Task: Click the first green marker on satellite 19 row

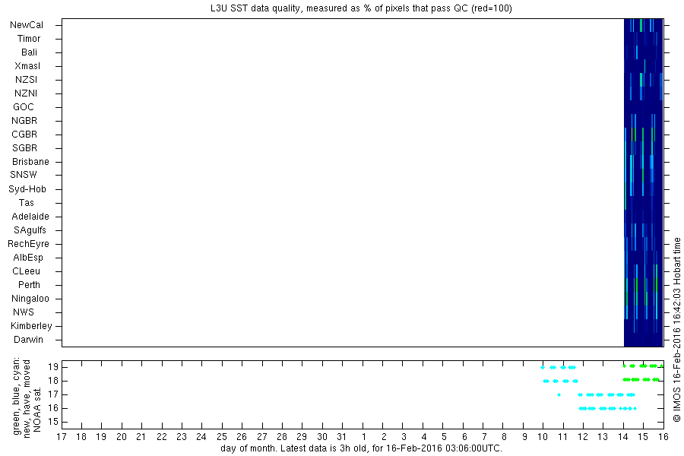Action: coord(624,366)
